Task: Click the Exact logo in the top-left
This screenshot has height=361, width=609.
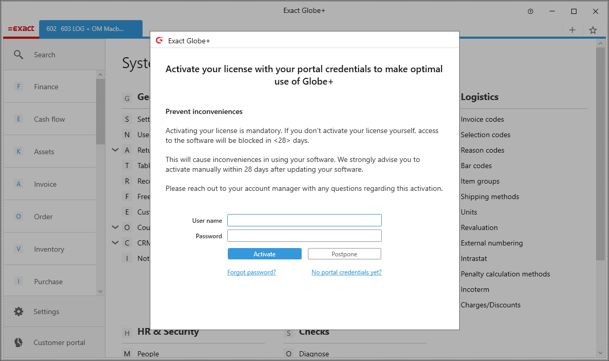Action: pyautogui.click(x=21, y=29)
